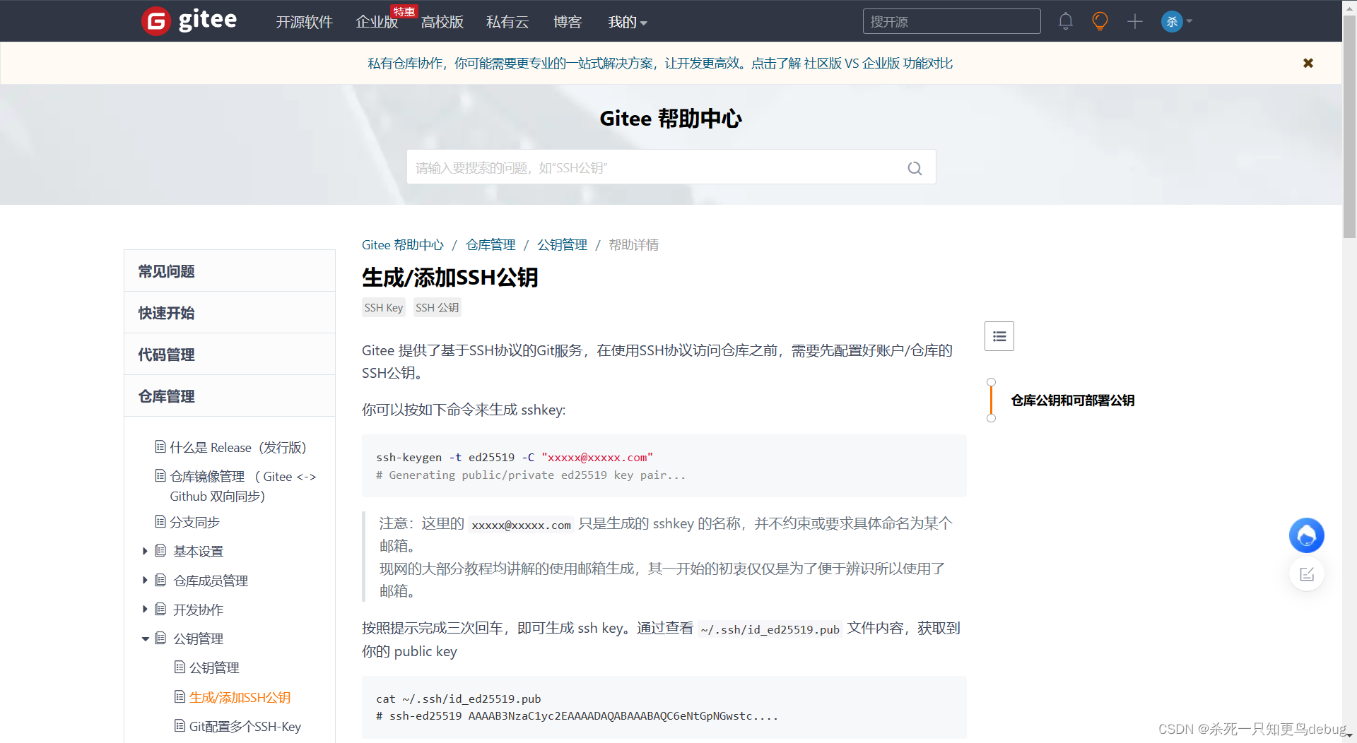Open the notifications bell icon
The width and height of the screenshot is (1357, 743).
(x=1065, y=21)
